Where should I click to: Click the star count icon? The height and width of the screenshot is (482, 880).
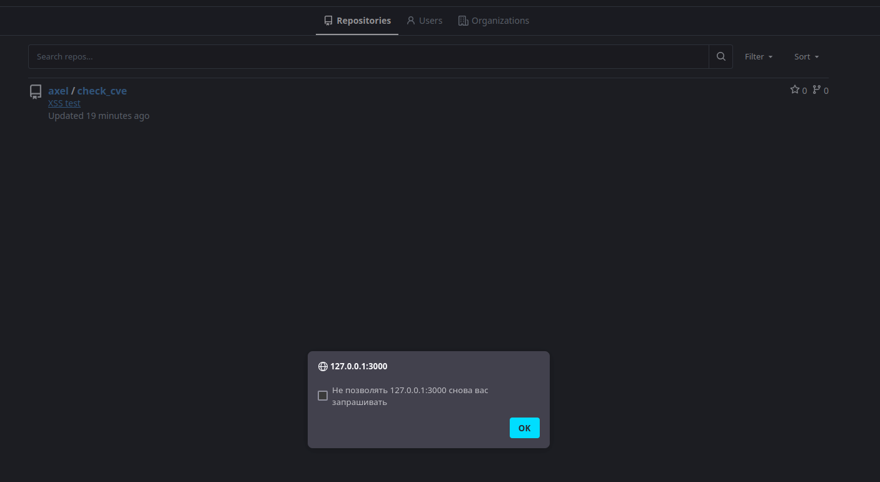click(795, 90)
